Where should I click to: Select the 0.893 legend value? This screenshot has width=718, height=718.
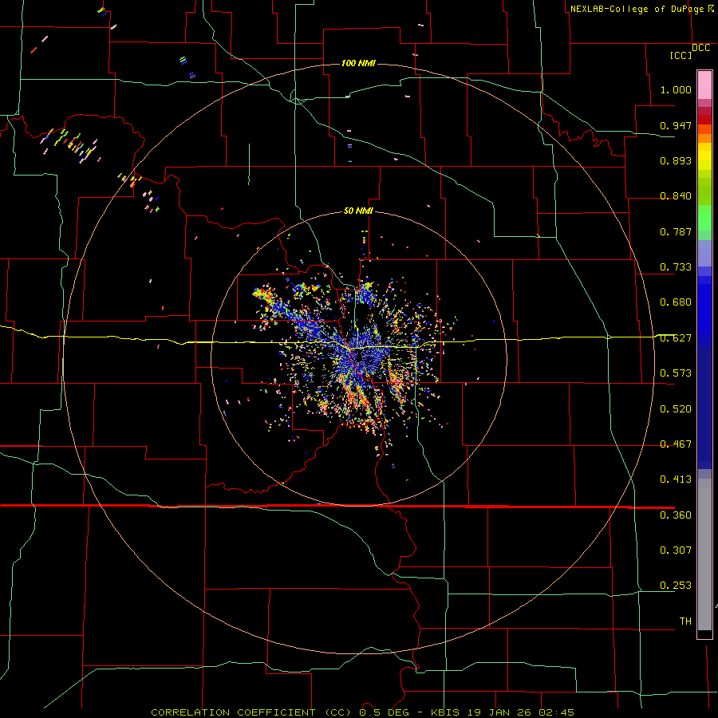[676, 160]
